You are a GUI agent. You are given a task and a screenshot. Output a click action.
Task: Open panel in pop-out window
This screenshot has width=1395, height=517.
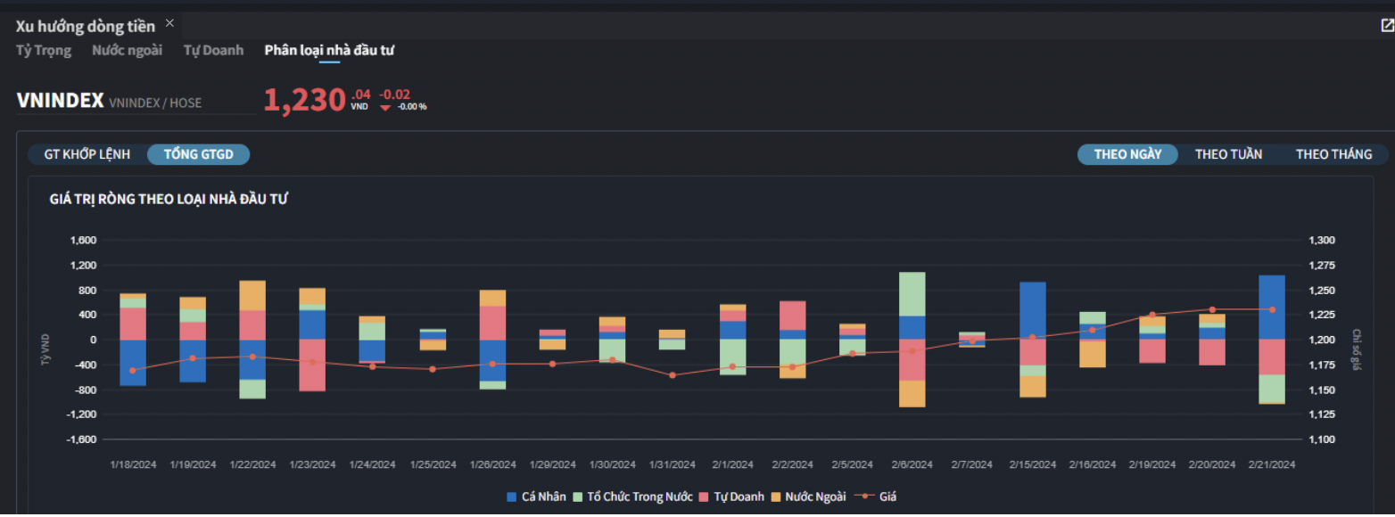1386,26
